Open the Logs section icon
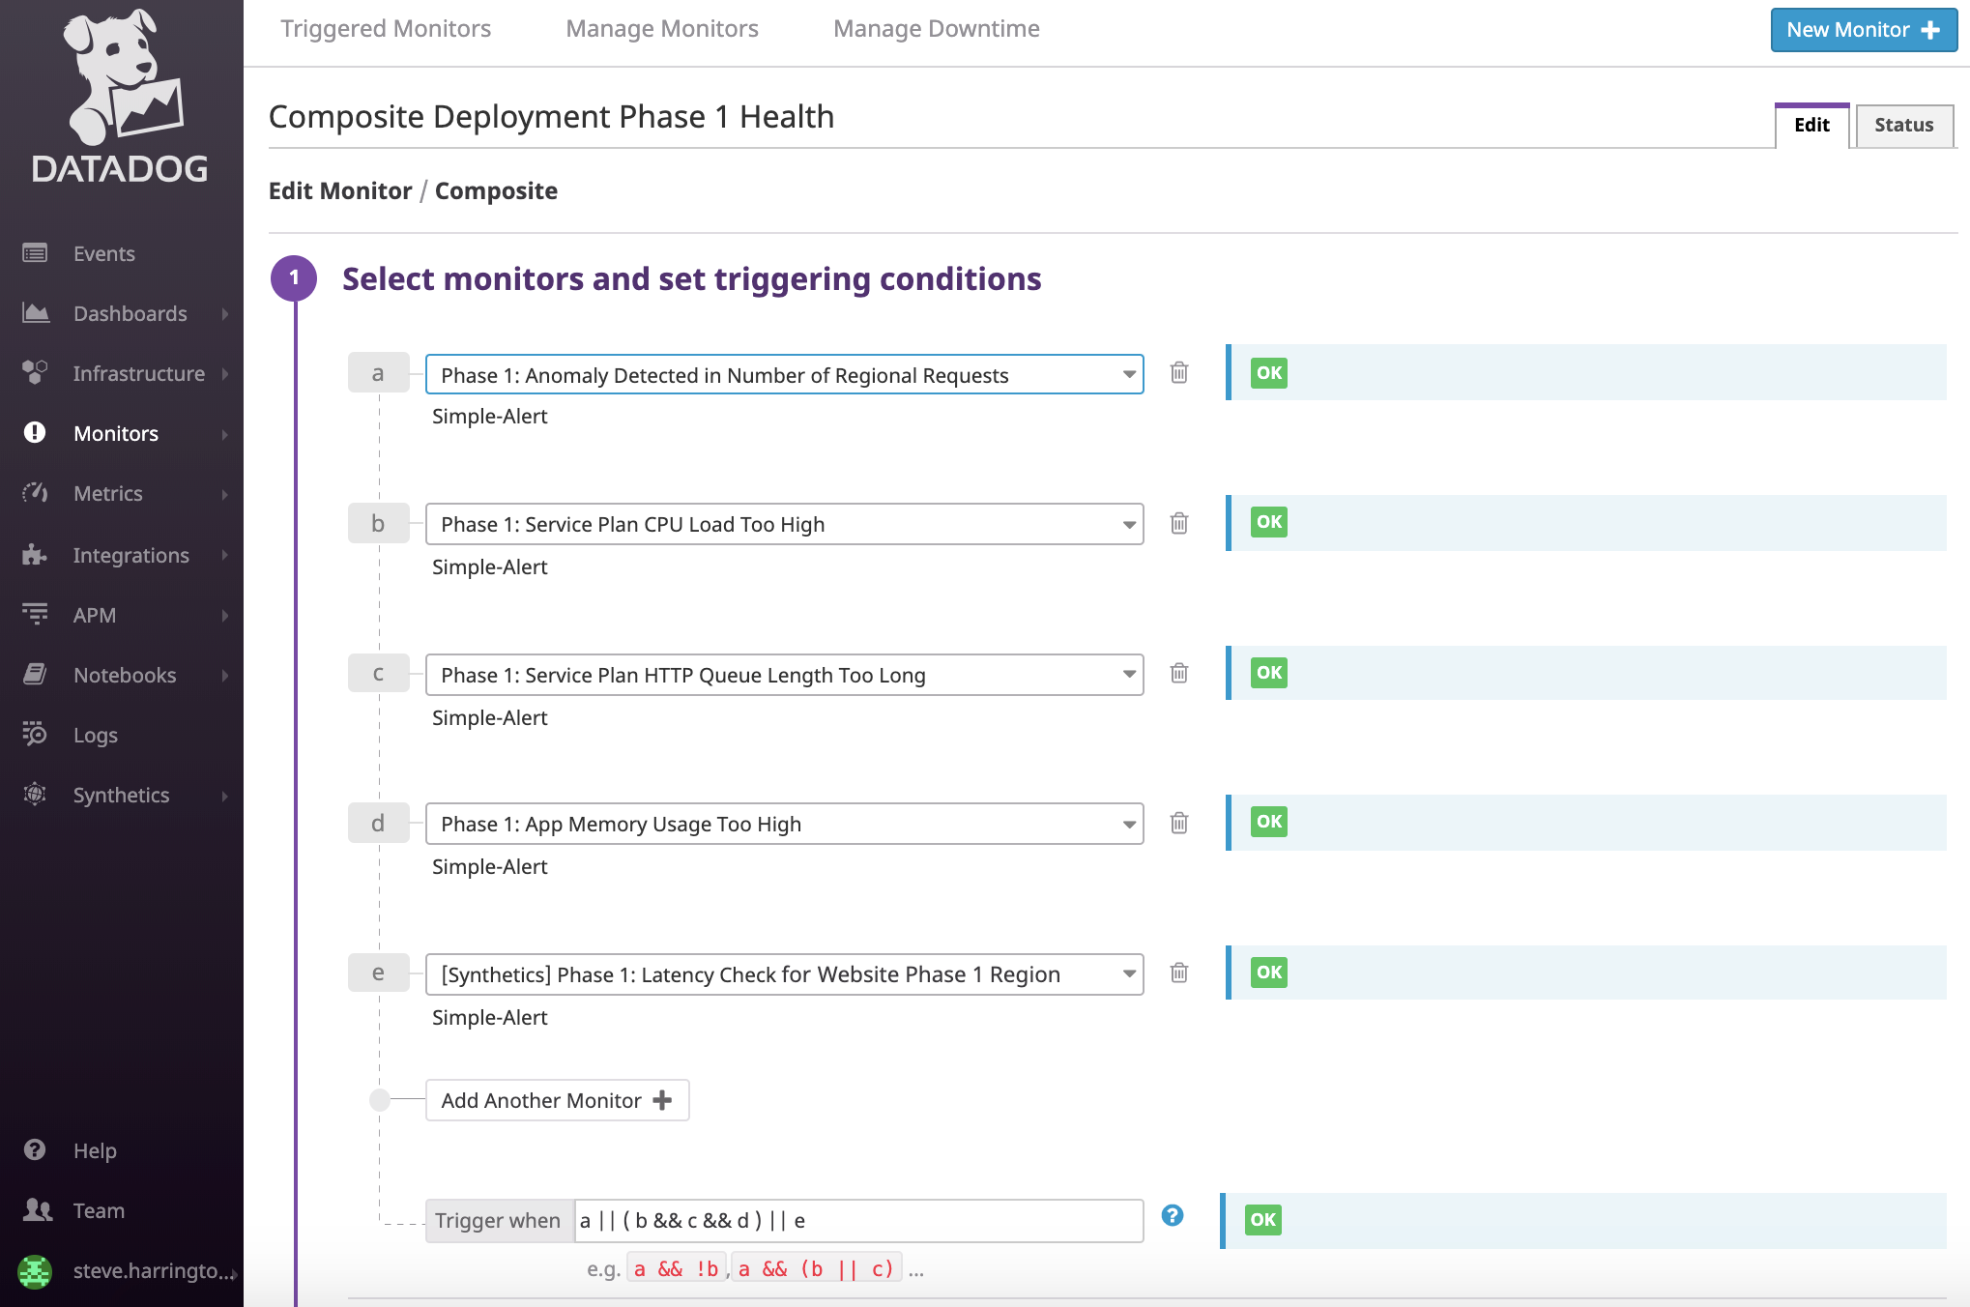Screen dimensions: 1970x1307 pos(34,735)
